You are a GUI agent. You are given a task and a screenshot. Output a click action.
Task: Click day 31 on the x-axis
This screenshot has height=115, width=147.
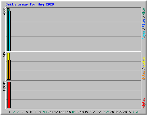[138, 112]
